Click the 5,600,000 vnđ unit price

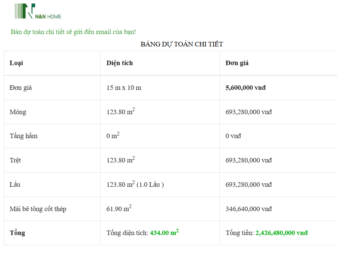[x=245, y=88]
